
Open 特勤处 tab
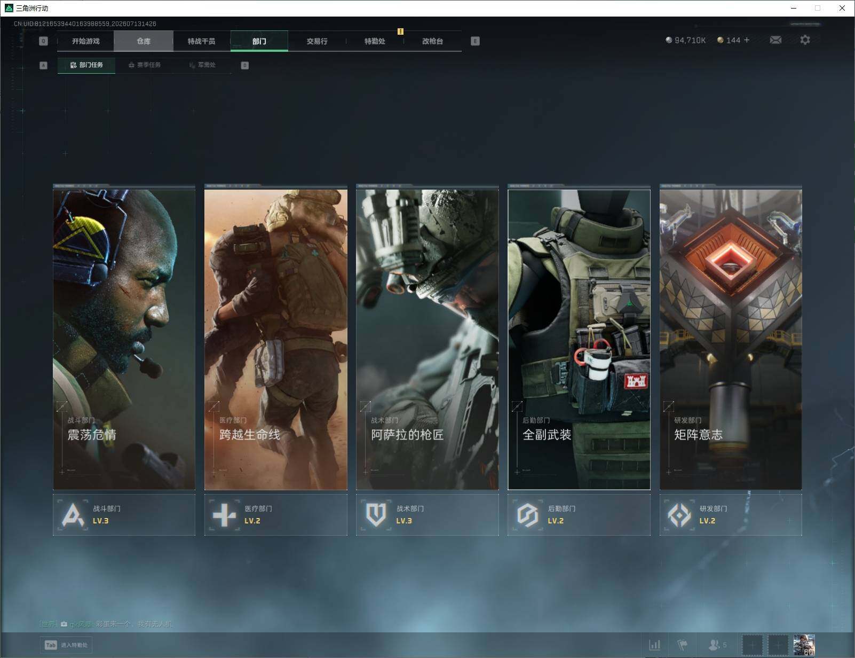pos(375,41)
